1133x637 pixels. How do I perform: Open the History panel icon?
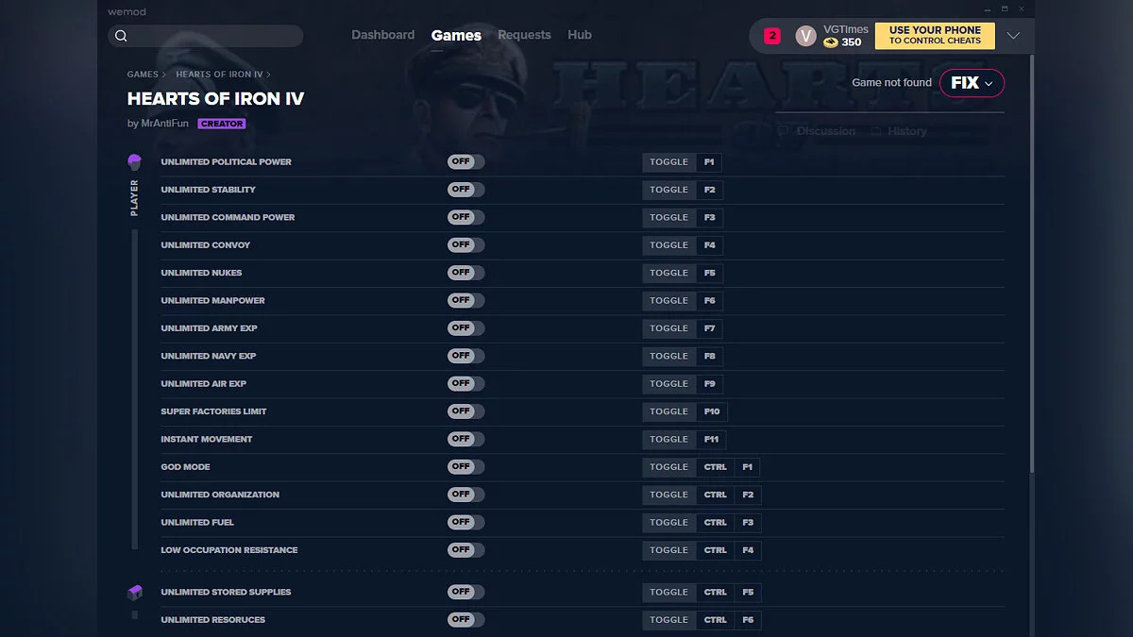(x=876, y=131)
